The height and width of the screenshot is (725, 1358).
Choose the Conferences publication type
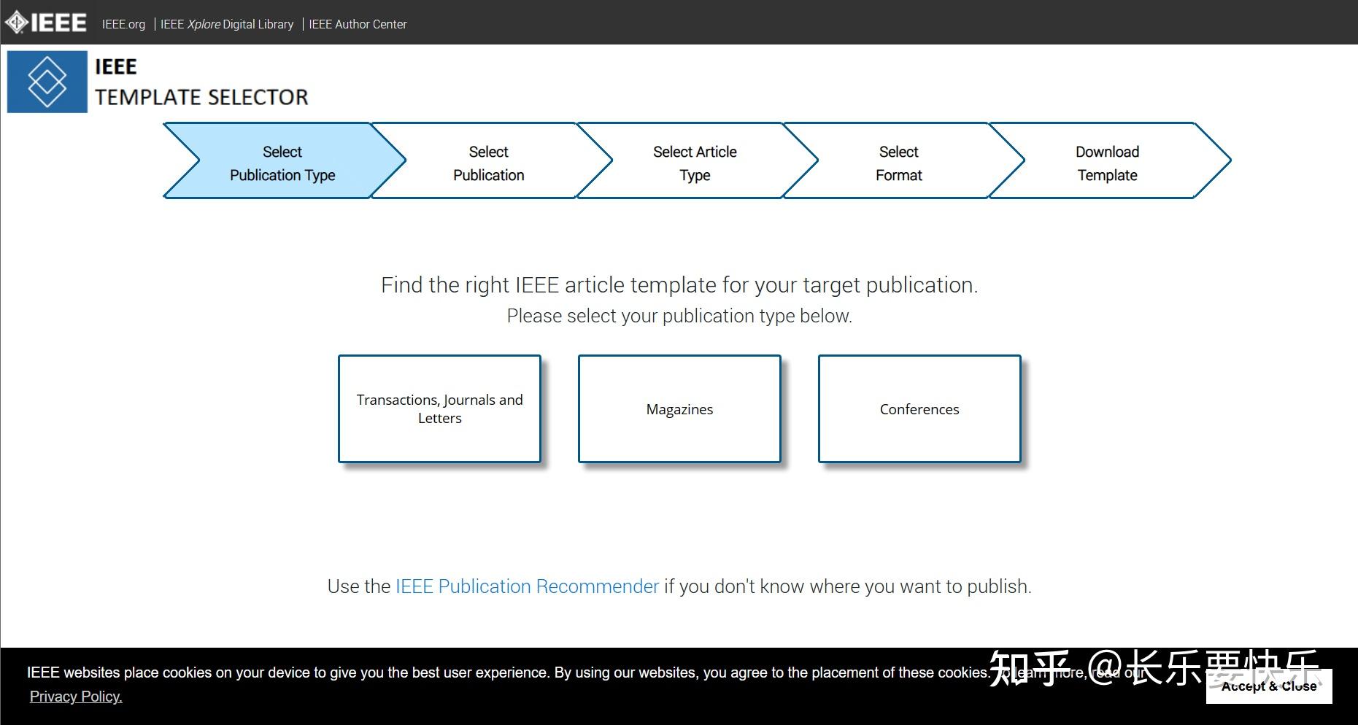tap(919, 408)
